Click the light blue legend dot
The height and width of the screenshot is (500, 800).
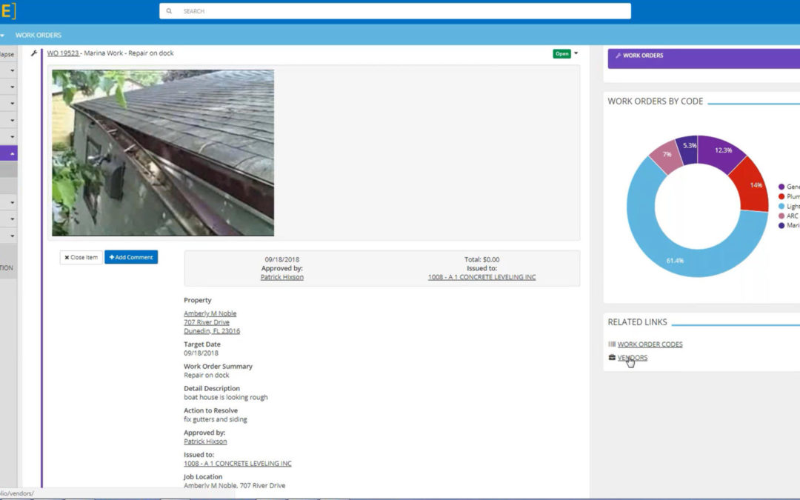click(781, 206)
